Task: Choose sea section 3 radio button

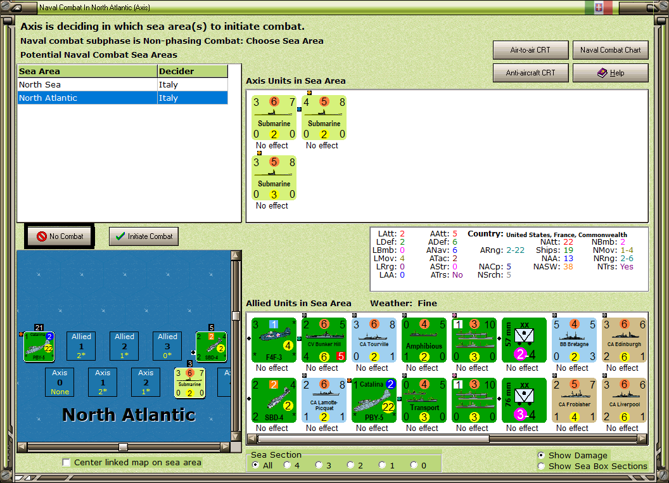Action: [x=319, y=465]
